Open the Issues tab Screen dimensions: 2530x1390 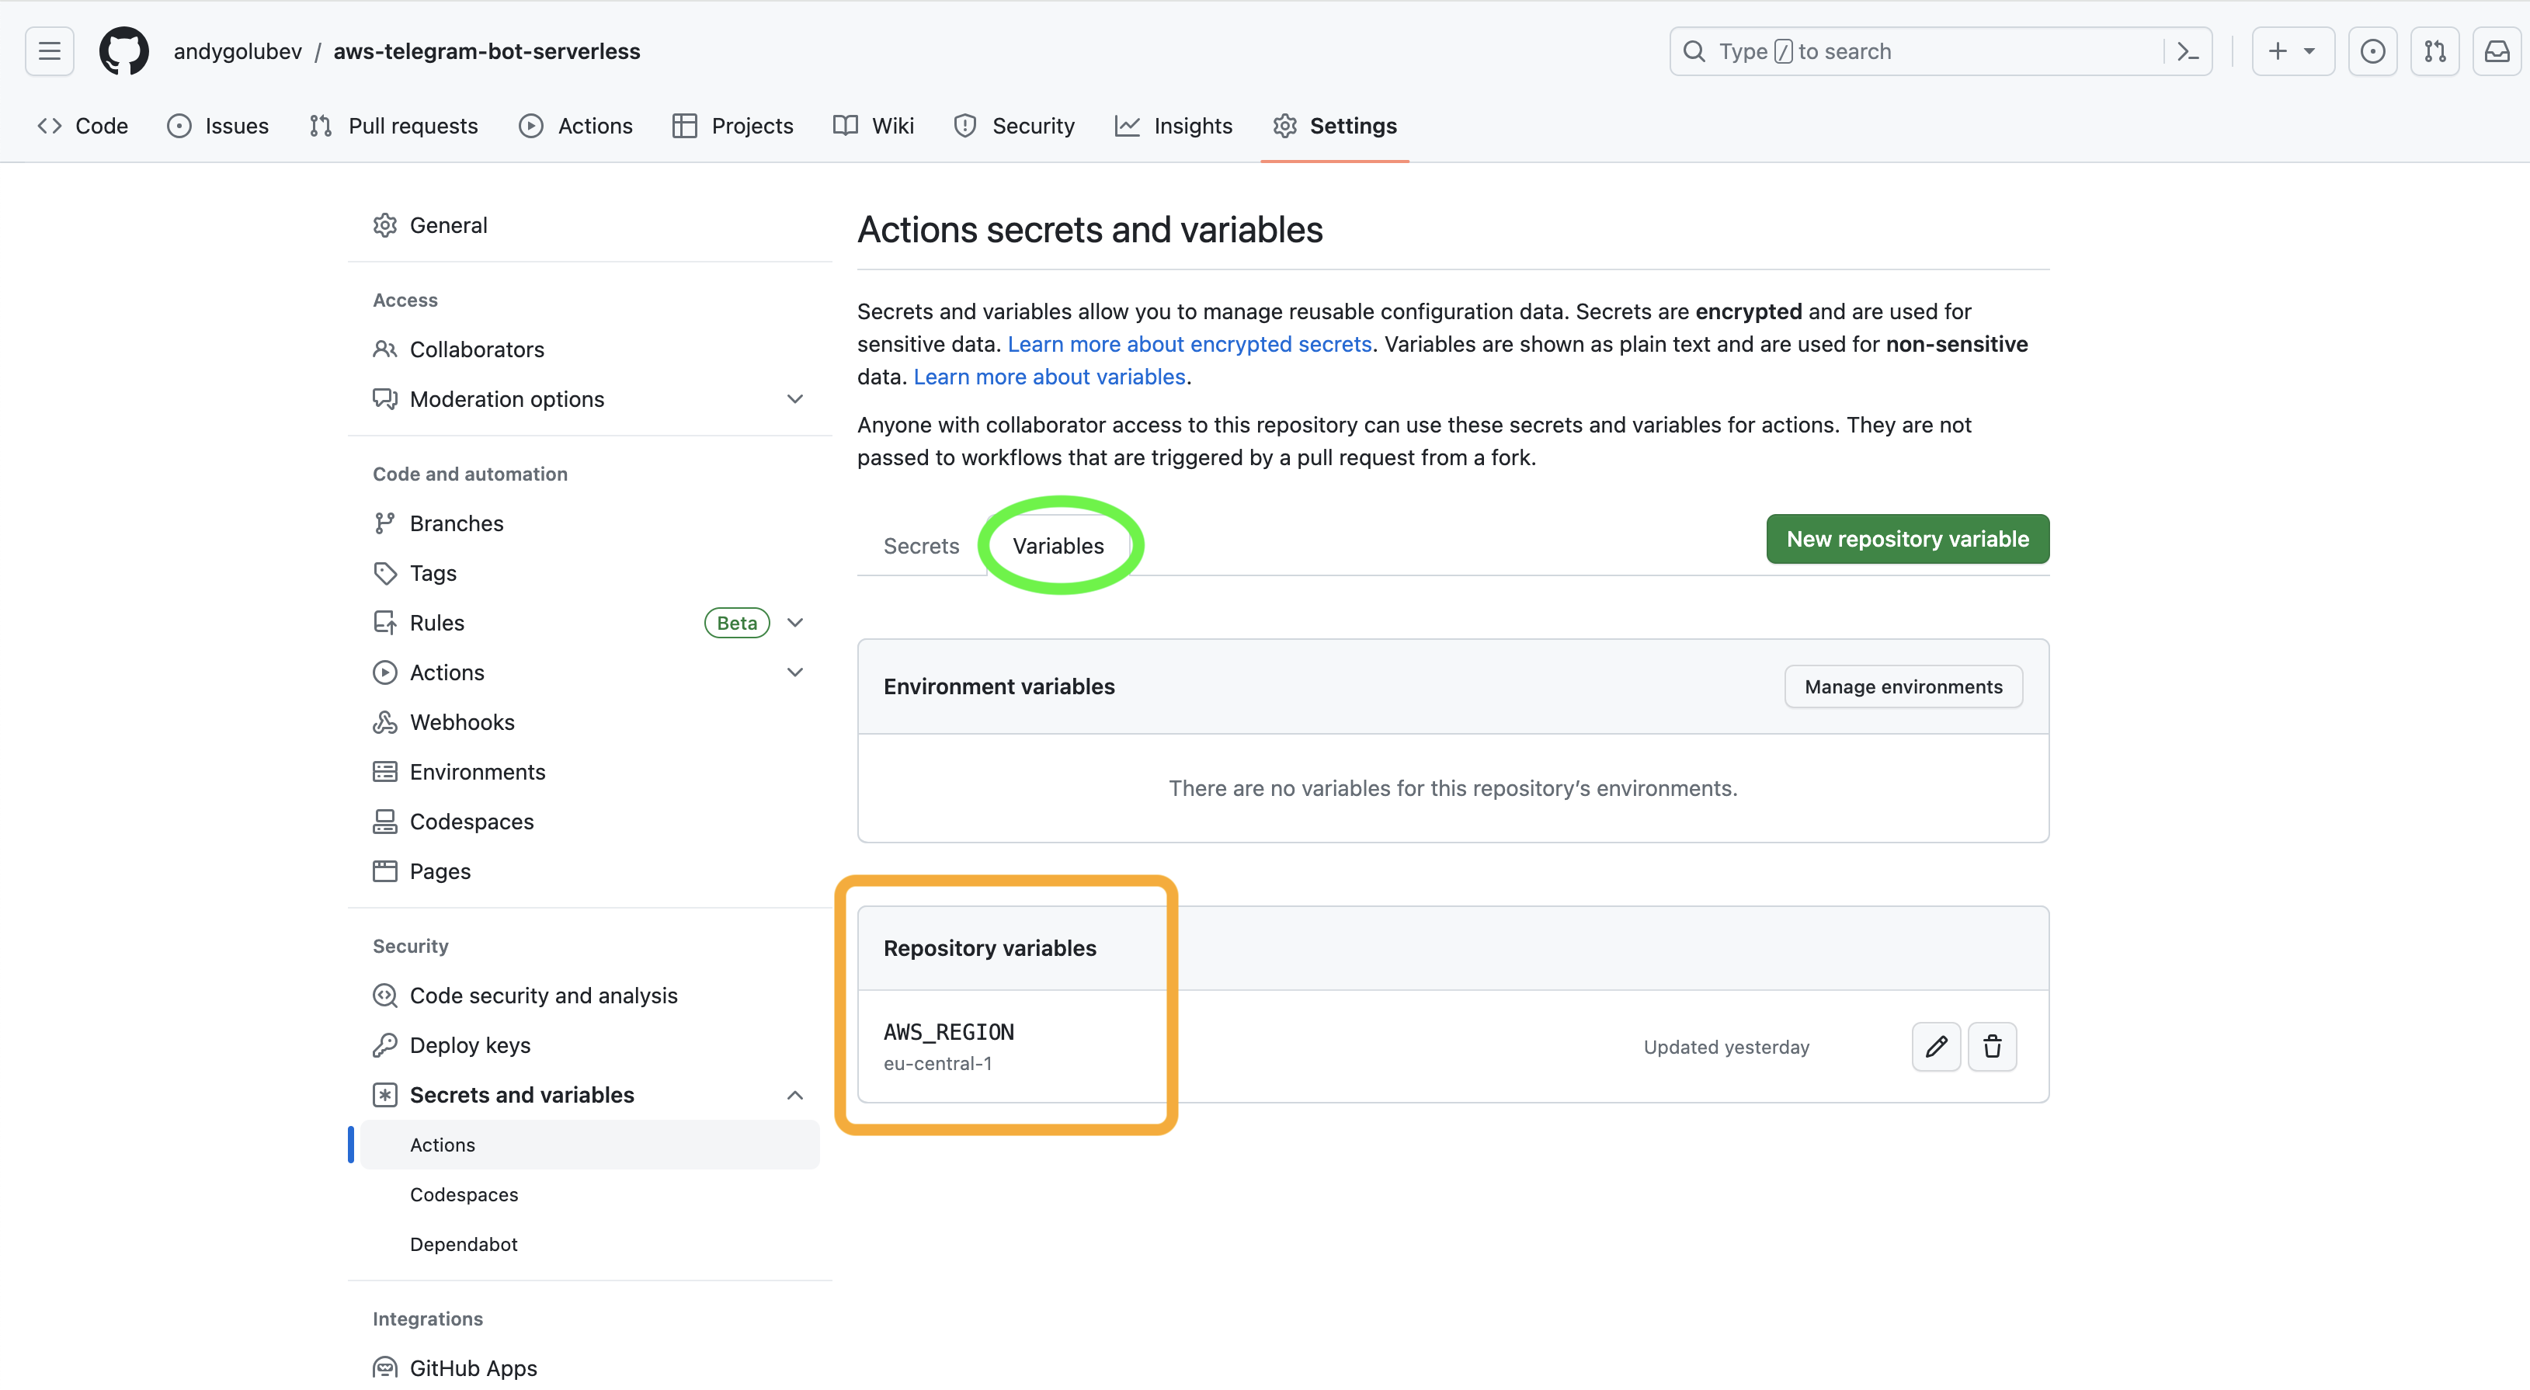218,126
